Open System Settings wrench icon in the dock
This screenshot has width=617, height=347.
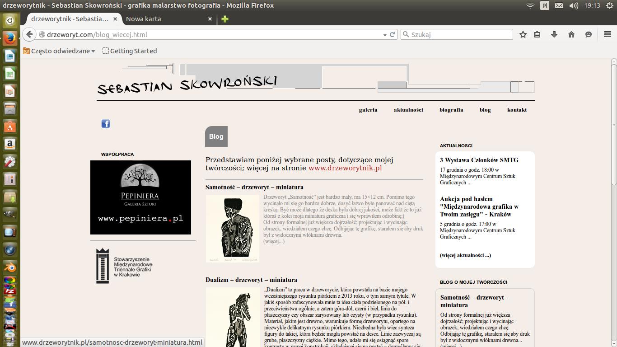pyautogui.click(x=10, y=162)
